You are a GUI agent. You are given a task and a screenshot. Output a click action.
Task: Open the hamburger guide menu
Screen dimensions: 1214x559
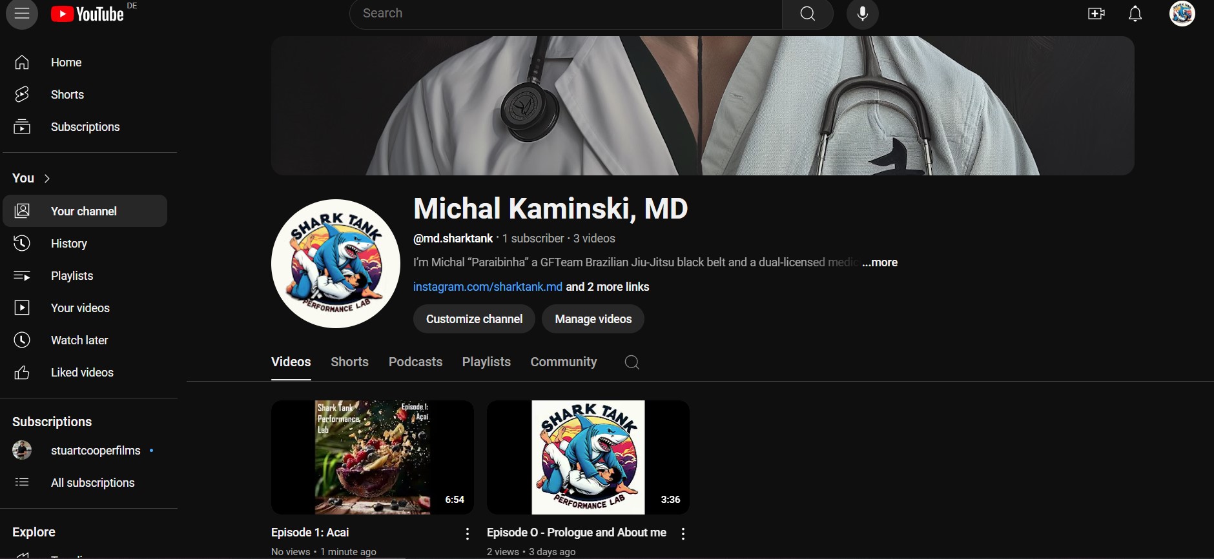pyautogui.click(x=22, y=14)
